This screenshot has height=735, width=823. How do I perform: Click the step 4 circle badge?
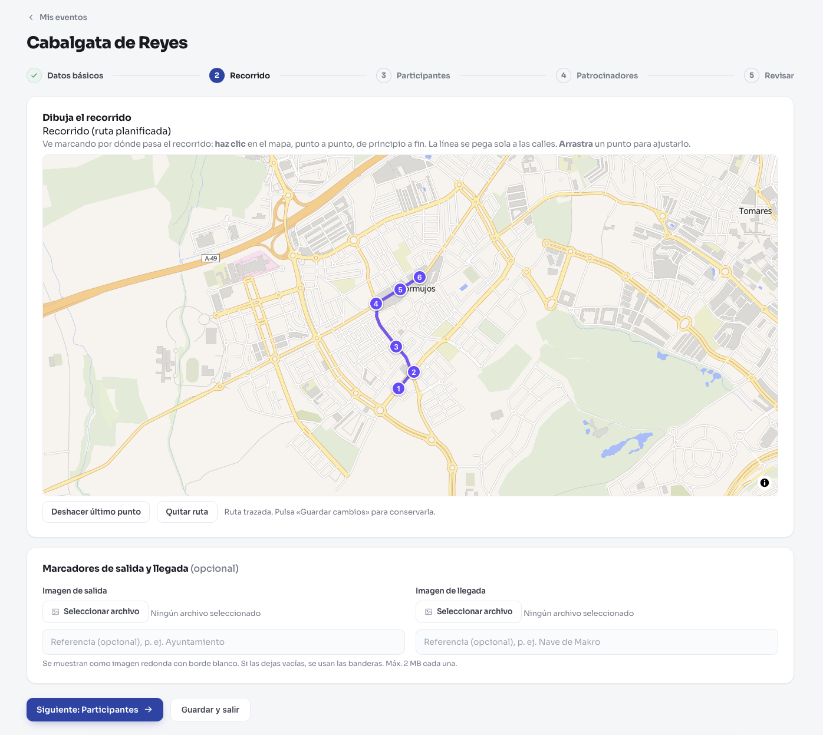(564, 75)
